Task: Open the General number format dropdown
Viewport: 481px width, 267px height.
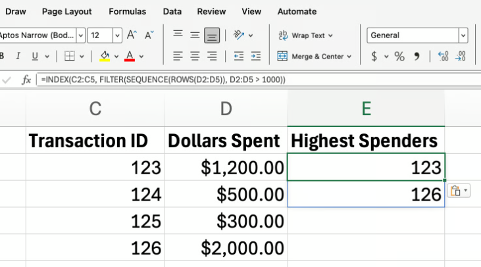Action: coord(463,36)
